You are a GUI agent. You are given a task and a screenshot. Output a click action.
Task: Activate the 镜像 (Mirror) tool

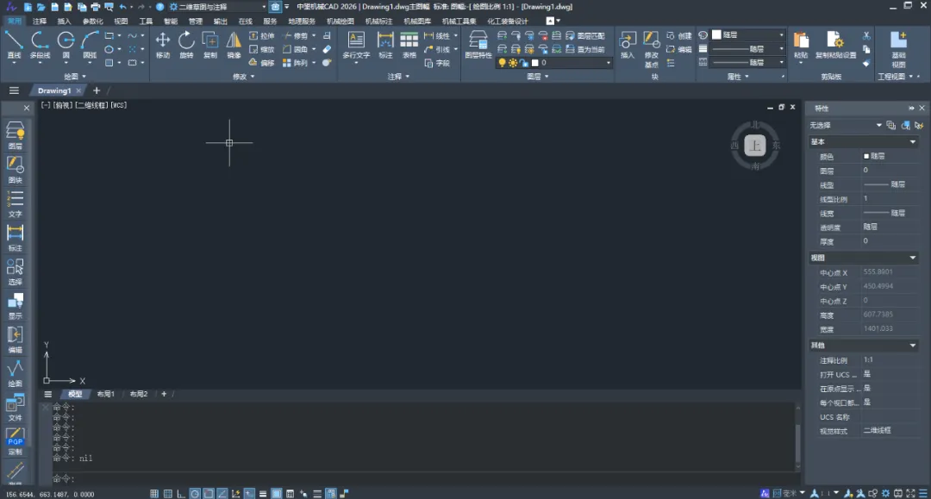click(x=234, y=45)
